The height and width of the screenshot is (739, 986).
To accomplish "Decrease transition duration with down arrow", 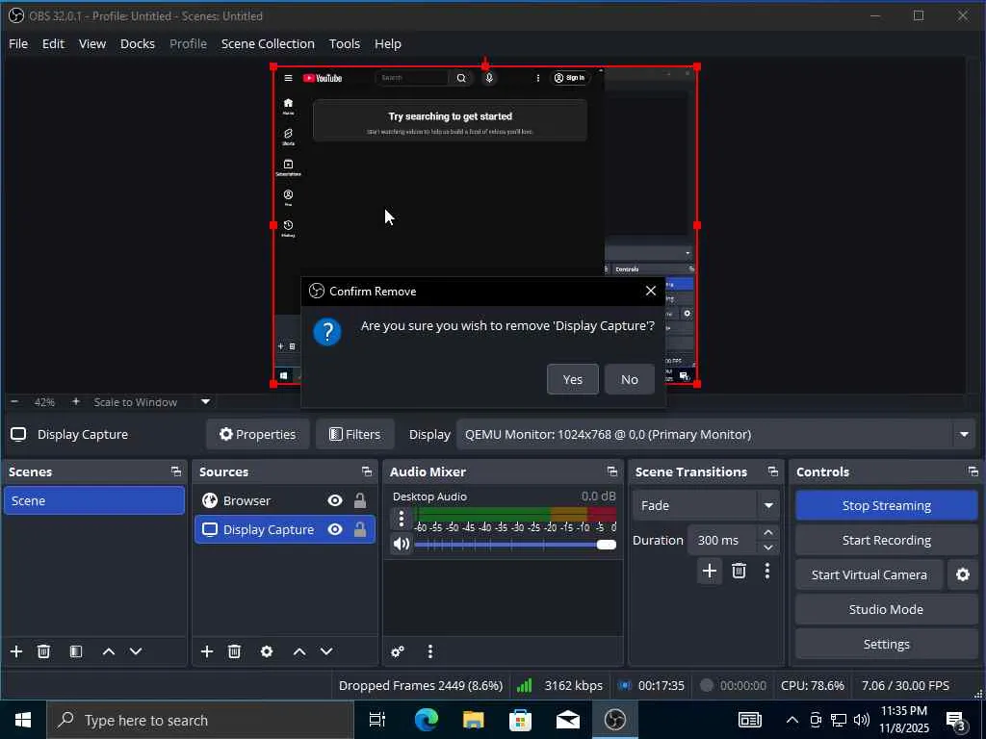I will click(x=767, y=548).
